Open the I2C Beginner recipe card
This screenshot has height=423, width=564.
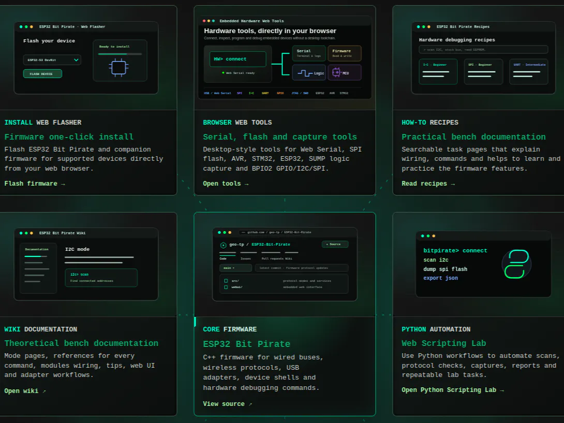pos(438,71)
